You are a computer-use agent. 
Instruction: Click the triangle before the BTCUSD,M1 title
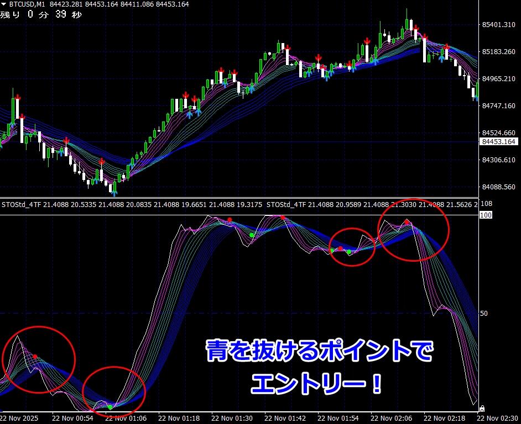coord(4,4)
